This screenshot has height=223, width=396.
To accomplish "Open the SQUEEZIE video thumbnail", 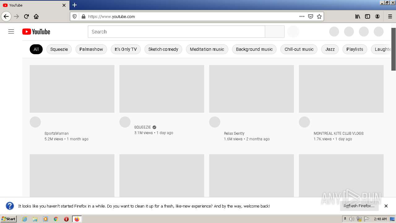I will [162, 89].
